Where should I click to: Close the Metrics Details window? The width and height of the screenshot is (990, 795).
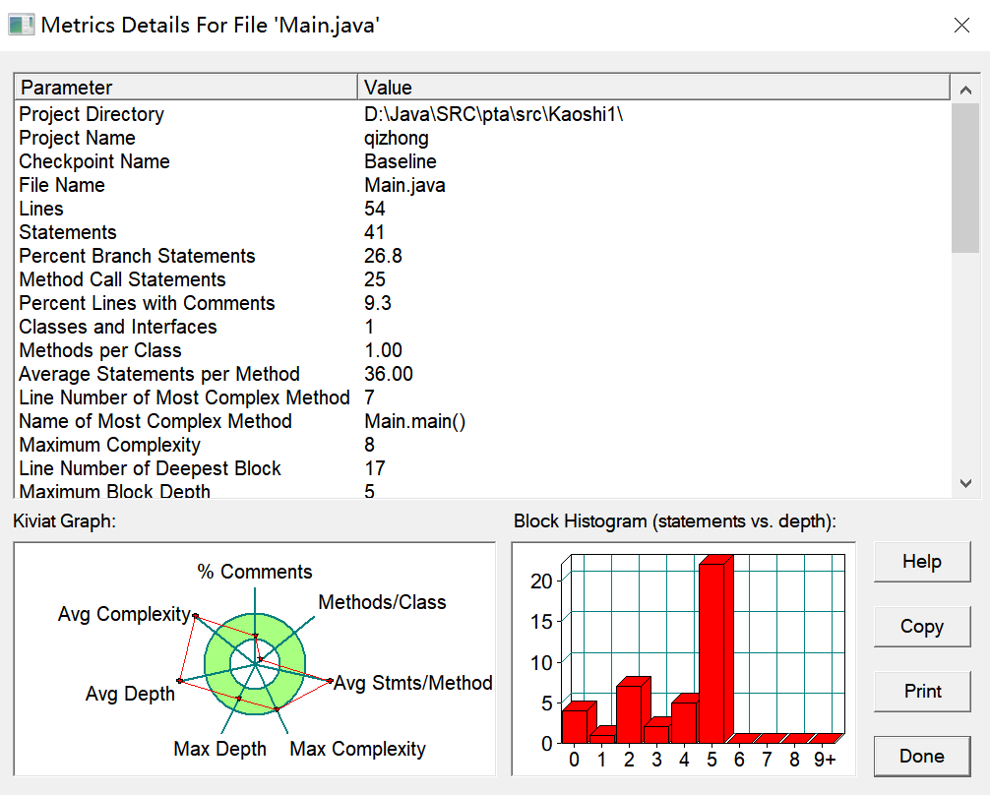[961, 26]
